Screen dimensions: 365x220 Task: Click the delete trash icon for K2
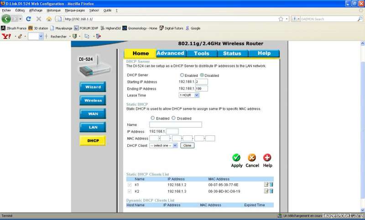(271, 191)
